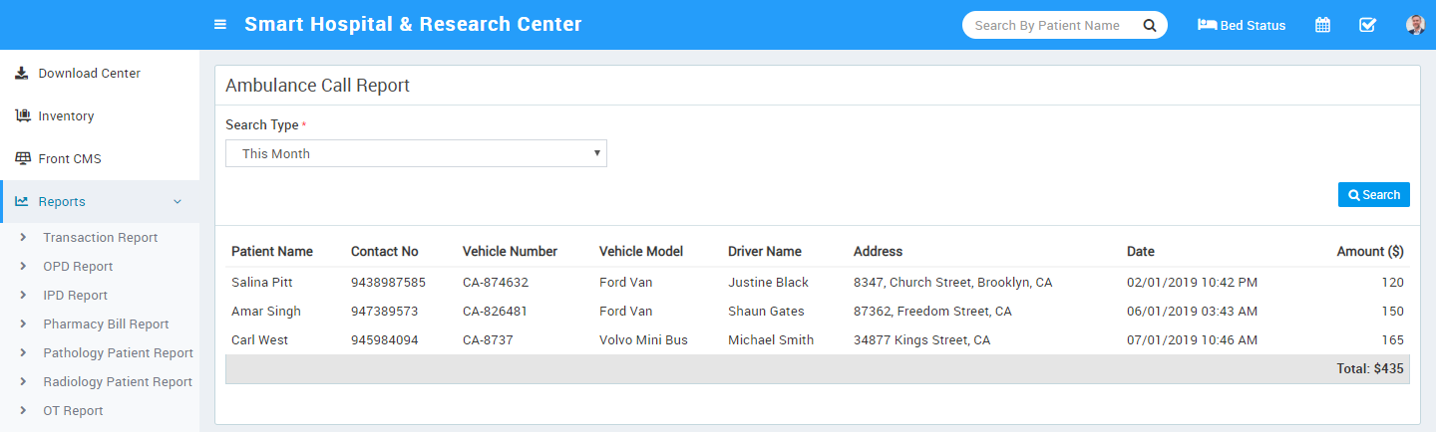This screenshot has width=1436, height=432.
Task: Click the magnifier icon in patient search
Action: pos(1149,25)
